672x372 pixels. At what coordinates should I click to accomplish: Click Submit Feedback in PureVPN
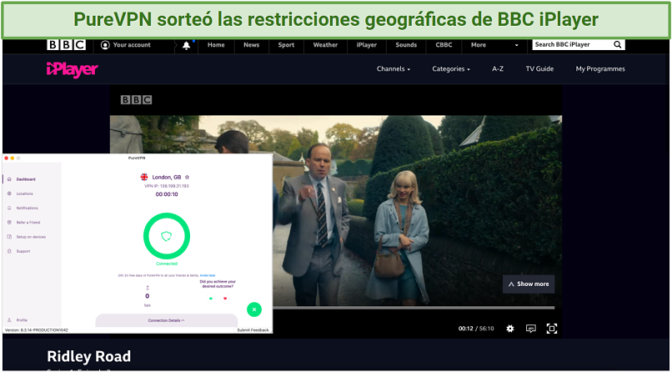(253, 330)
